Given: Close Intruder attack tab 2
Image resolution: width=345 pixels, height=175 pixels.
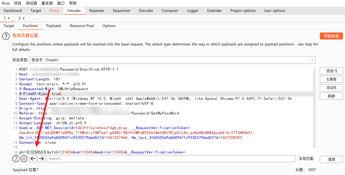Looking at the screenshot, I should click(24, 18).
